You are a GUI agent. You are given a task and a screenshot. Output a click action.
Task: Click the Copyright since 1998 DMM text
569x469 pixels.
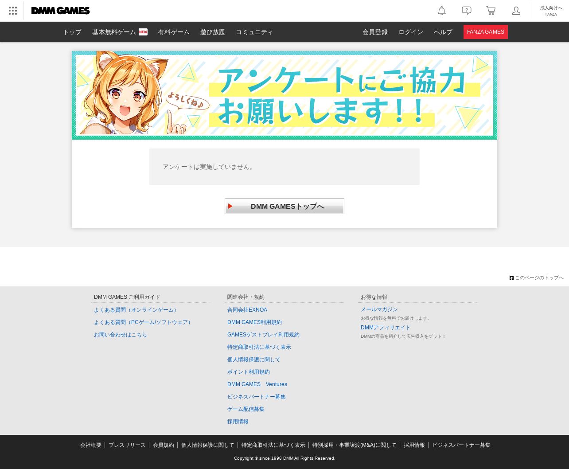point(284,458)
